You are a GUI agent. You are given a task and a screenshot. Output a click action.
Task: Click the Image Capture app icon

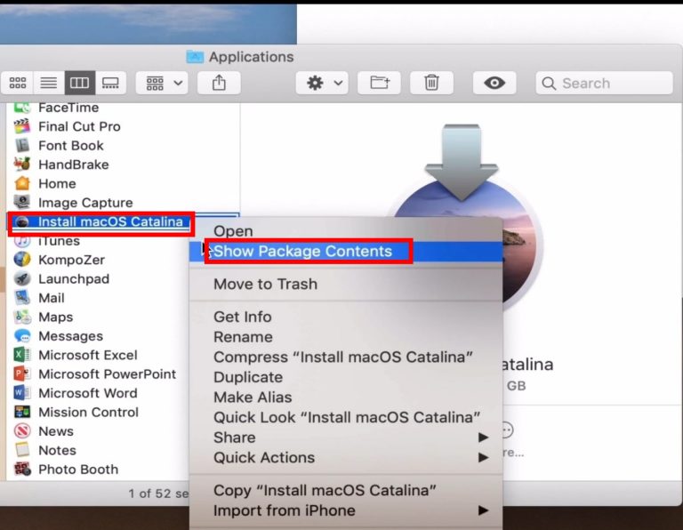(21, 203)
